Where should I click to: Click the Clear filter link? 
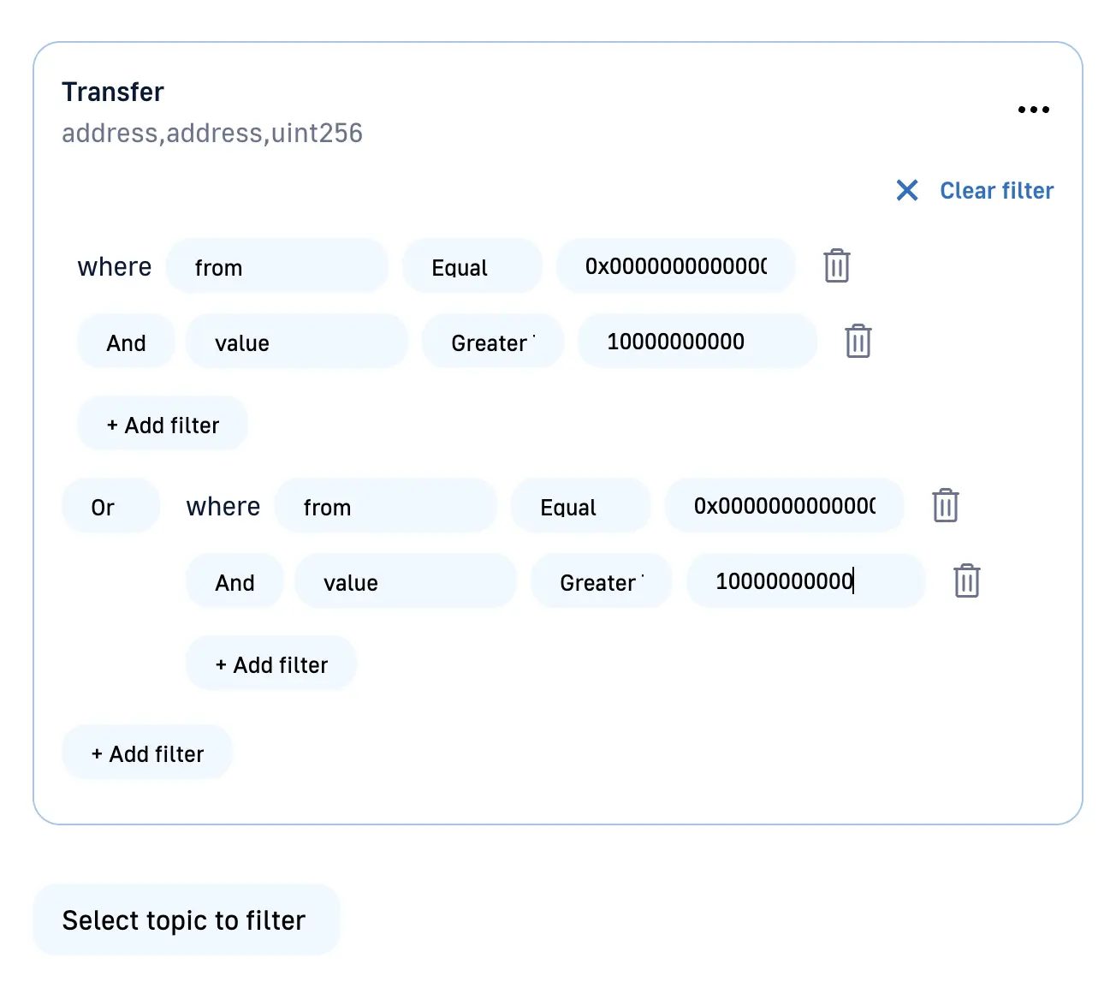tap(976, 190)
